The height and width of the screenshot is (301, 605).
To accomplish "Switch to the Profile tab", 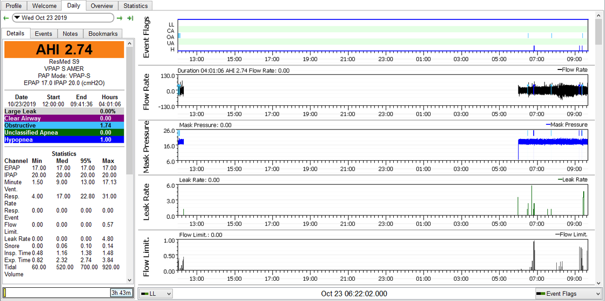I will point(14,6).
